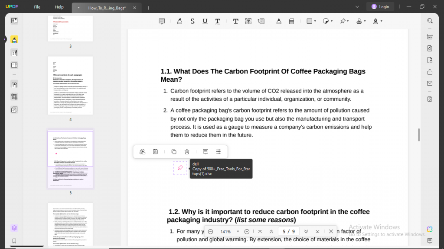Expand the 141% zoom level dropdown
Screen dimensions: 444x249
click(x=230, y=231)
